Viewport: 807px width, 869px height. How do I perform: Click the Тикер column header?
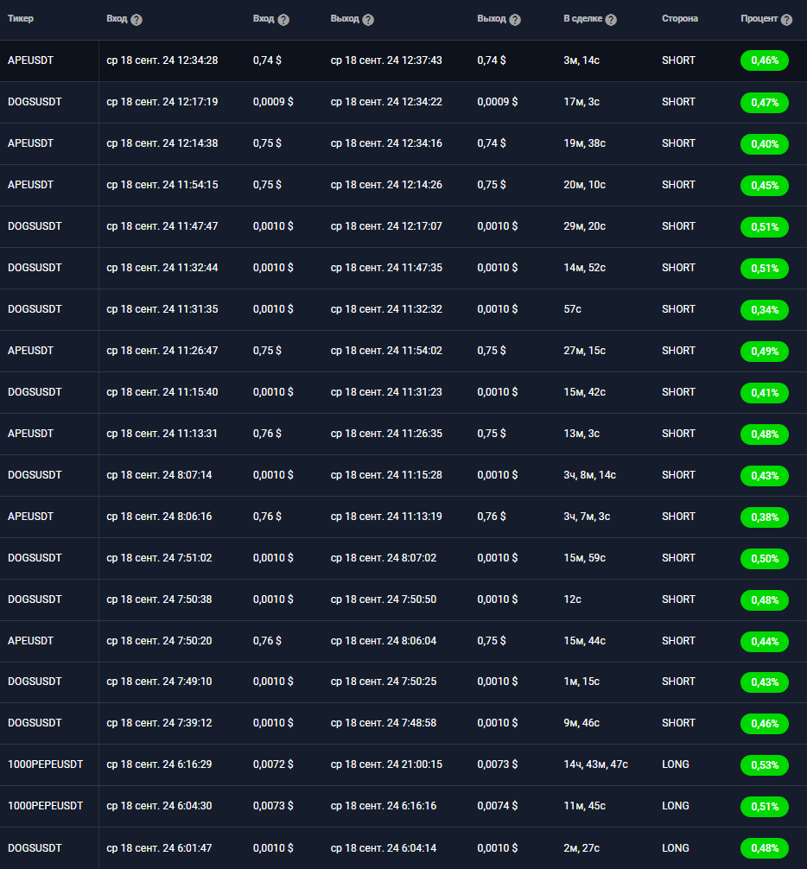pyautogui.click(x=21, y=19)
